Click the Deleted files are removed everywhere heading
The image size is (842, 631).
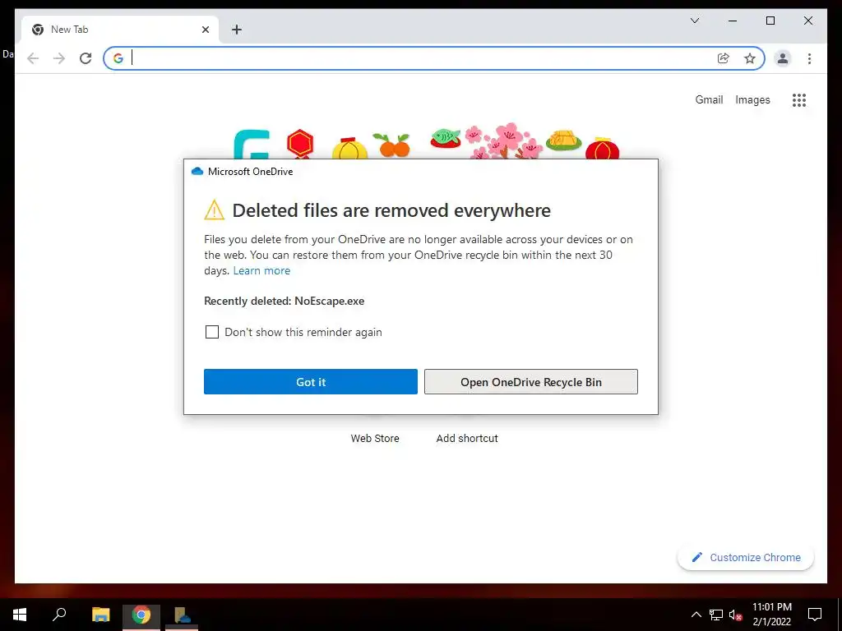point(391,210)
